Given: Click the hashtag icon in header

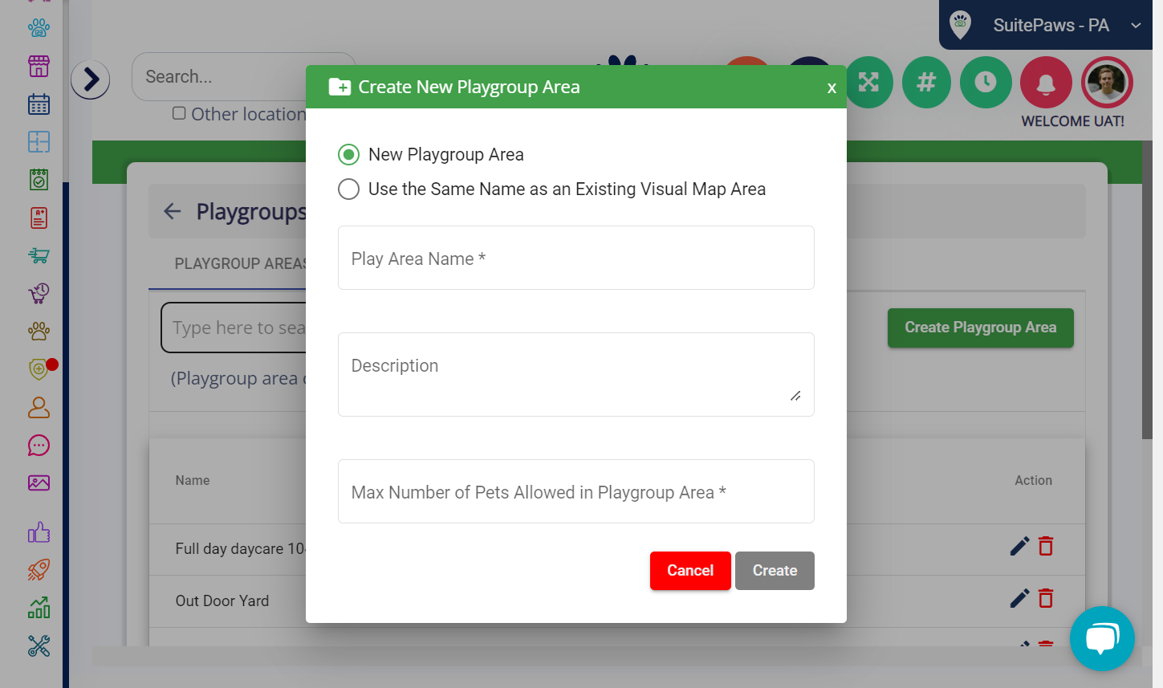Looking at the screenshot, I should pyautogui.click(x=926, y=82).
